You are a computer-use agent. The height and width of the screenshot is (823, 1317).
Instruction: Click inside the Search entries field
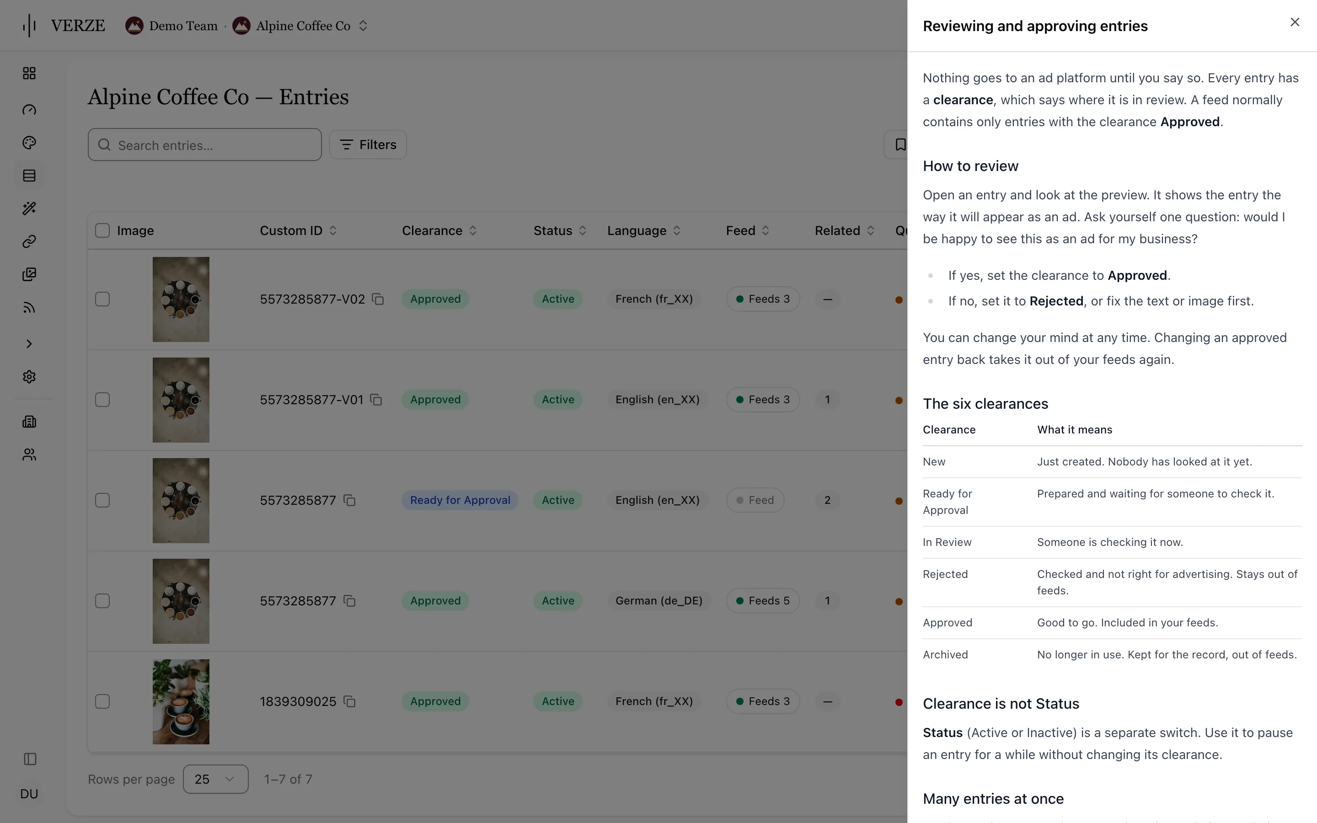pyautogui.click(x=204, y=145)
